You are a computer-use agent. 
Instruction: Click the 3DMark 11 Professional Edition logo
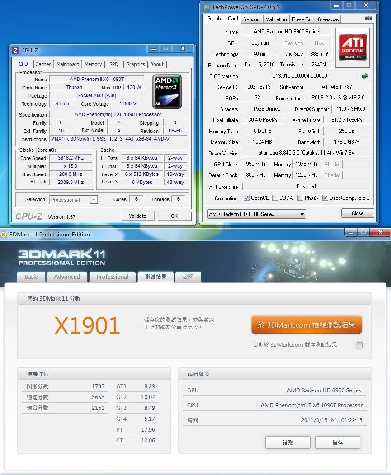[61, 257]
